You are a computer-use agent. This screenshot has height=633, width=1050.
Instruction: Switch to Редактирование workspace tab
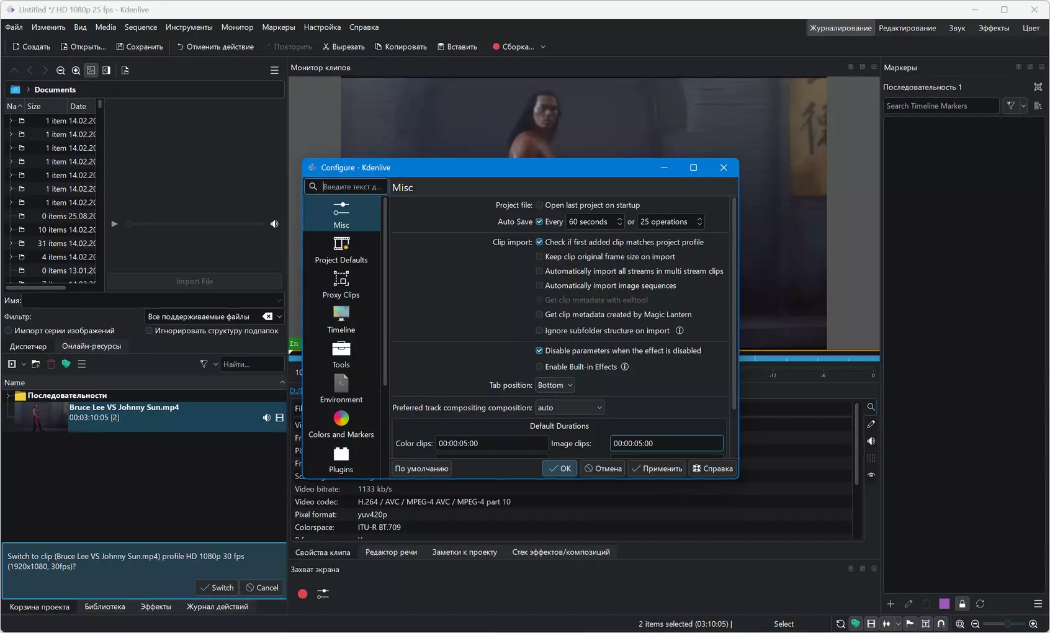907,28
